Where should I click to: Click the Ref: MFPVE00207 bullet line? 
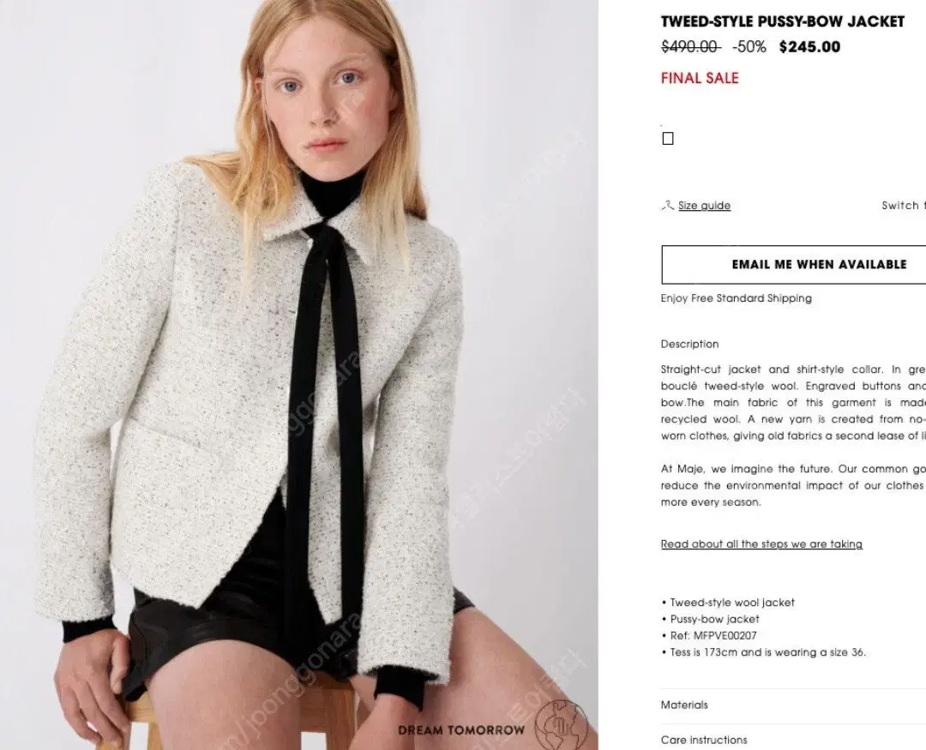click(x=709, y=636)
